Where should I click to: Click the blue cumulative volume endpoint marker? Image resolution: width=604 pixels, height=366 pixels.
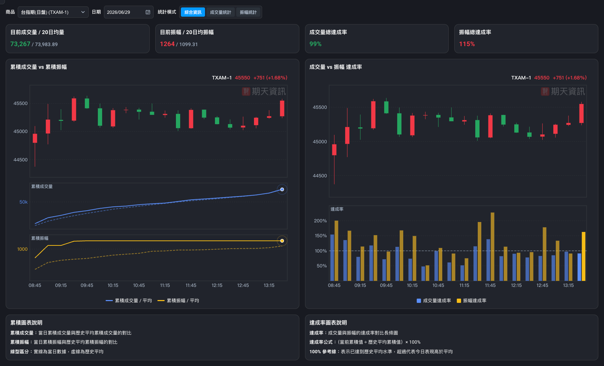tap(282, 189)
